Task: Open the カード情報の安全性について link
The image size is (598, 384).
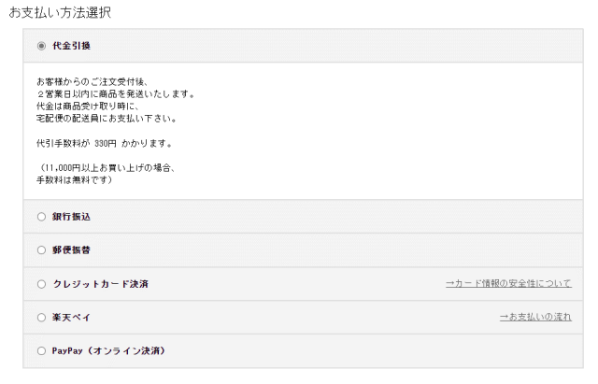Action: click(x=508, y=283)
